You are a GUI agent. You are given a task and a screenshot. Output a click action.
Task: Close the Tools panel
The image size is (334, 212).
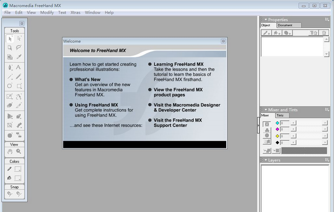(x=21, y=23)
